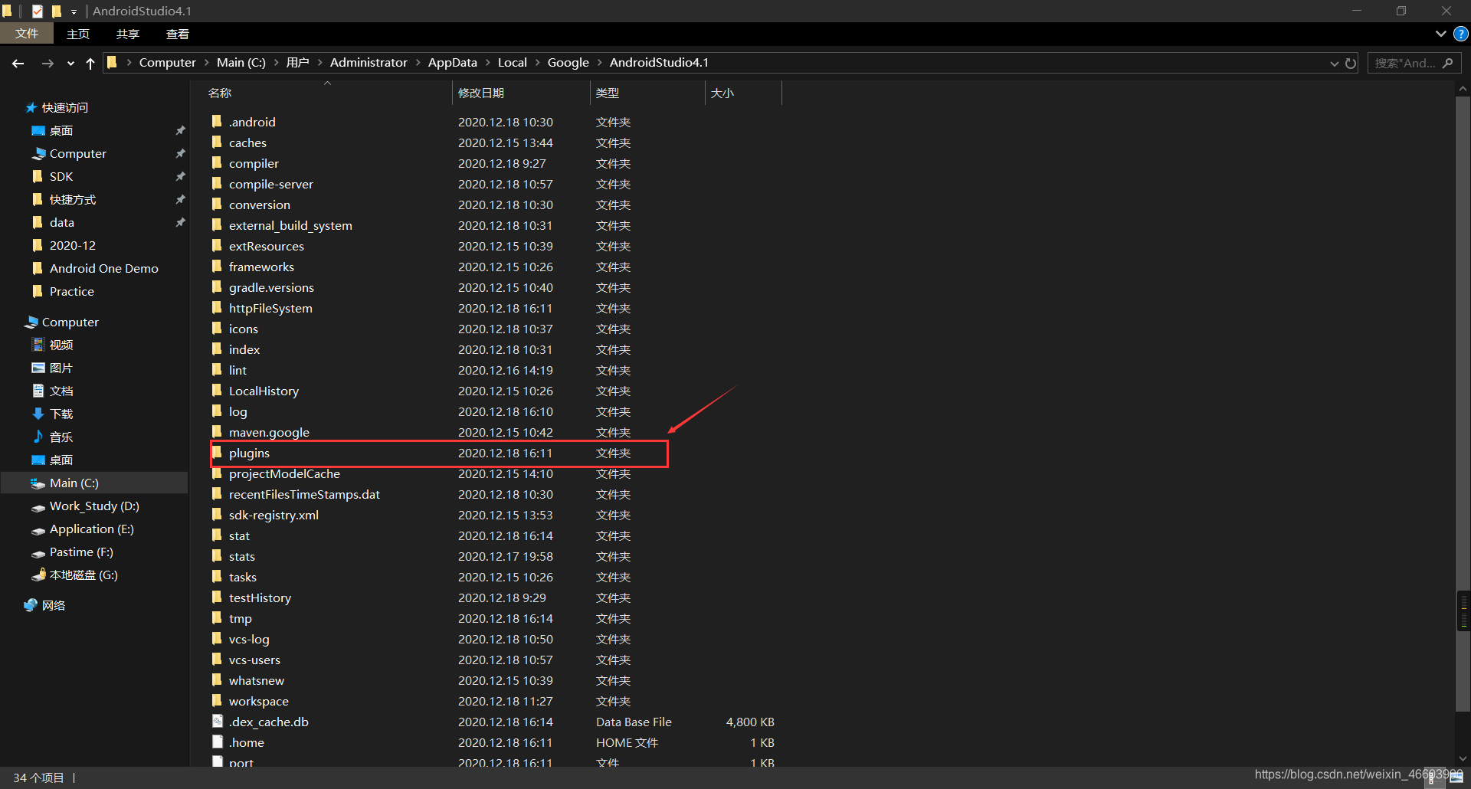1471x789 pixels.
Task: Open pinned 桌面 under quick access
Action: (61, 131)
